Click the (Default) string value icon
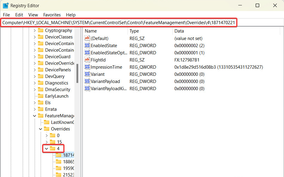This screenshot has width=284, height=177. pyautogui.click(x=87, y=39)
